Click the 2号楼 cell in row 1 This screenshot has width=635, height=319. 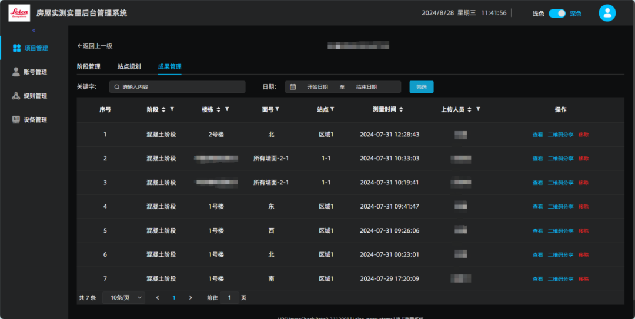216,135
